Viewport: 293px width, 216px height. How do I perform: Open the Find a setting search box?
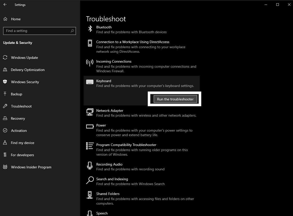pos(40,31)
